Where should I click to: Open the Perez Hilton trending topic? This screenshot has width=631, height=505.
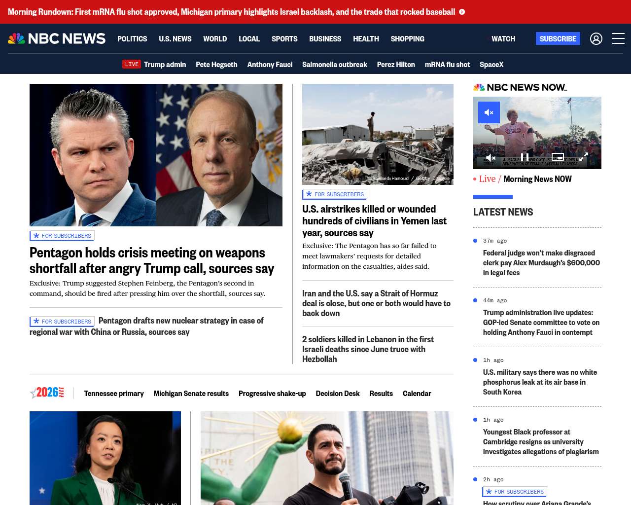(x=396, y=64)
